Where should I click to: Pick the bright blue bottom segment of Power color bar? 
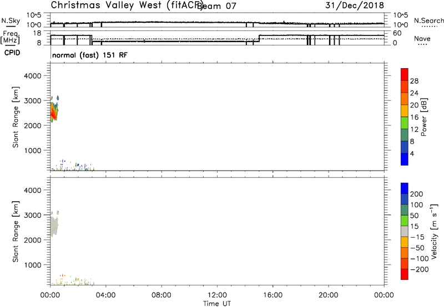click(405, 159)
